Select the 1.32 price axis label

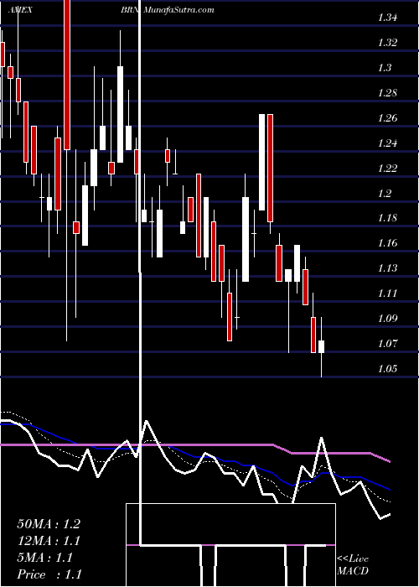pos(387,43)
